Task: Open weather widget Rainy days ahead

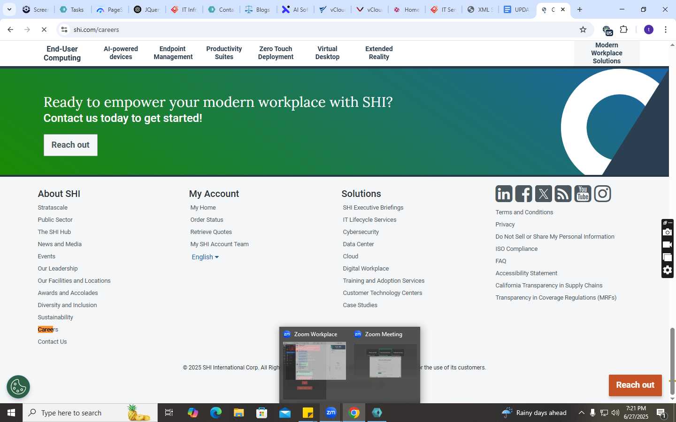Action: tap(534, 413)
